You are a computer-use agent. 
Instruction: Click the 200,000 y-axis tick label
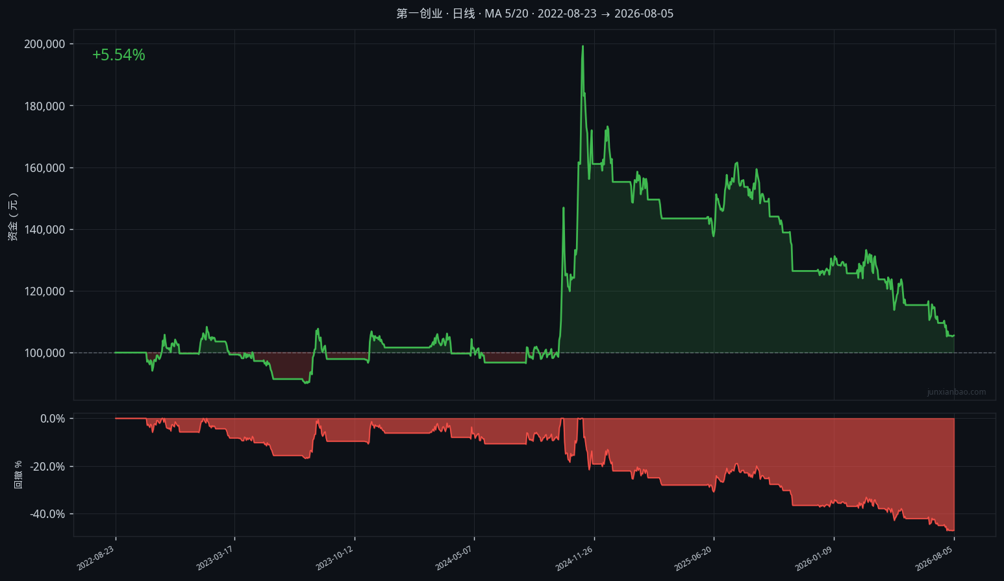[45, 44]
